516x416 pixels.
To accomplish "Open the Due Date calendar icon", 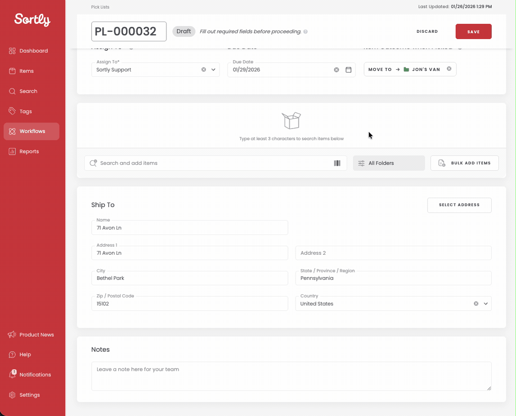I will click(349, 70).
